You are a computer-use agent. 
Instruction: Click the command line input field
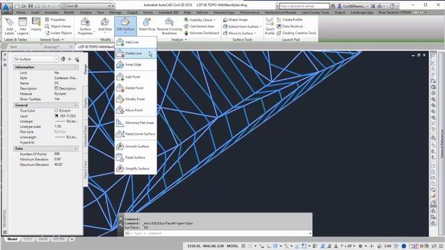point(218,233)
